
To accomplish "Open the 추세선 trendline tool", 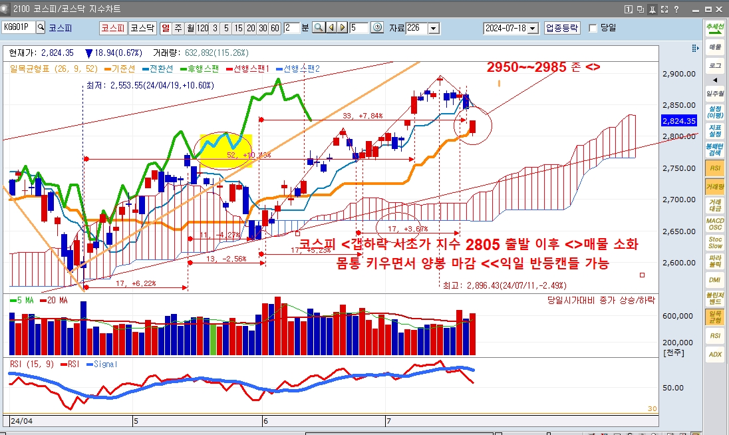I will (715, 29).
